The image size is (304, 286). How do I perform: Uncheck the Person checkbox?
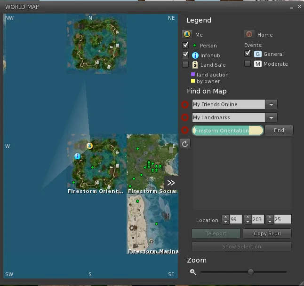click(x=185, y=45)
